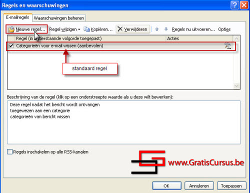Click the Annuleren button

coord(199,185)
